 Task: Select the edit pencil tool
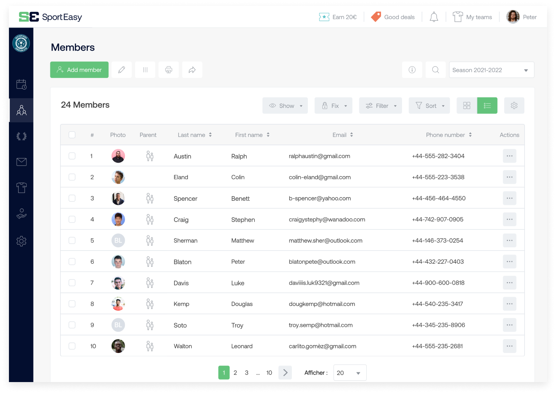pos(121,70)
